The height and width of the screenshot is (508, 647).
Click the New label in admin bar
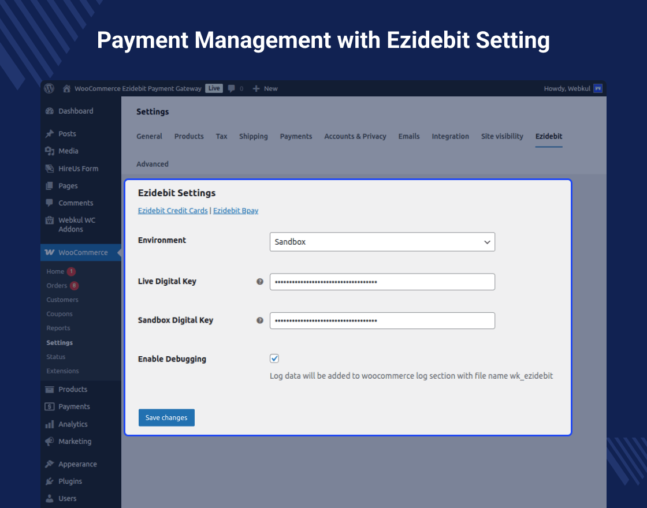click(271, 89)
